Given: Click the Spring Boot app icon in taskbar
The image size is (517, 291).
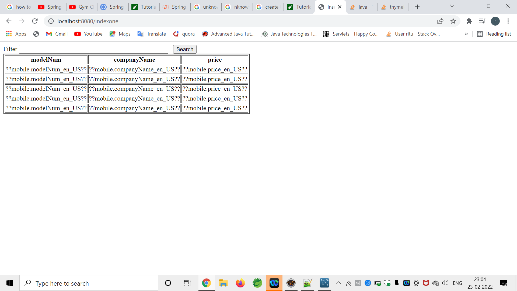Looking at the screenshot, I should click(257, 283).
